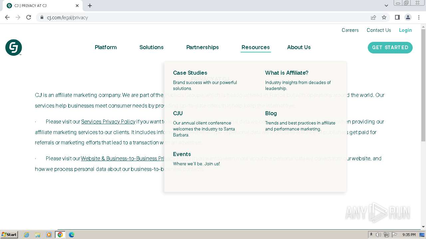Open the Platform nav menu
Image resolution: width=426 pixels, height=239 pixels.
[x=106, y=47]
